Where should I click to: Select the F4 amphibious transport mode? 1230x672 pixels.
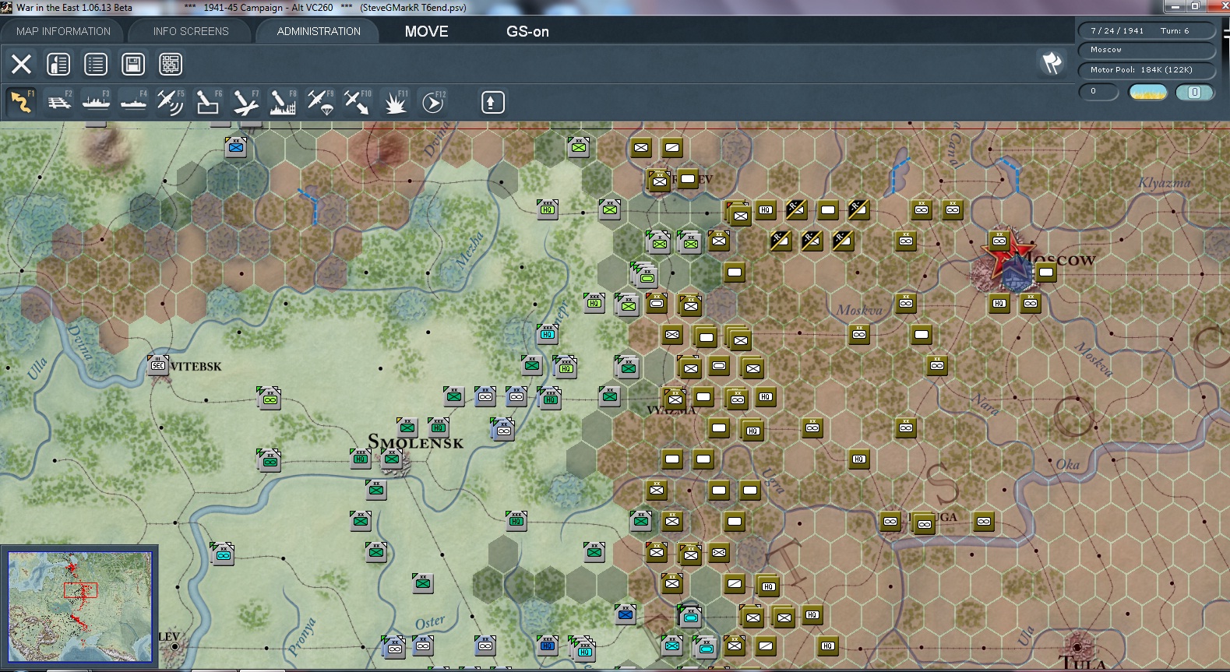tap(133, 102)
